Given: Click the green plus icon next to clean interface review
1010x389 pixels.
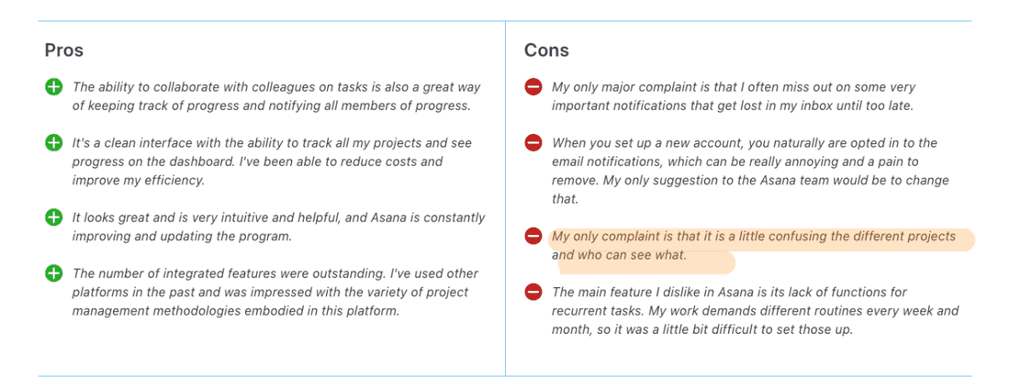Looking at the screenshot, I should (53, 143).
